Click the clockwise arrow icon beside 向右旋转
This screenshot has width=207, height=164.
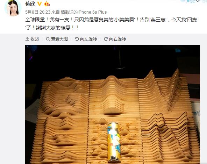[x=106, y=39]
